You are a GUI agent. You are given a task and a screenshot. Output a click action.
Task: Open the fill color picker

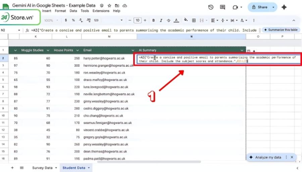coord(186,20)
